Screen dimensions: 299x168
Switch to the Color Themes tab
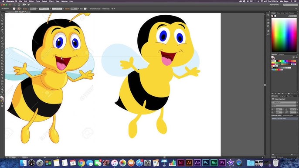click(x=289, y=13)
